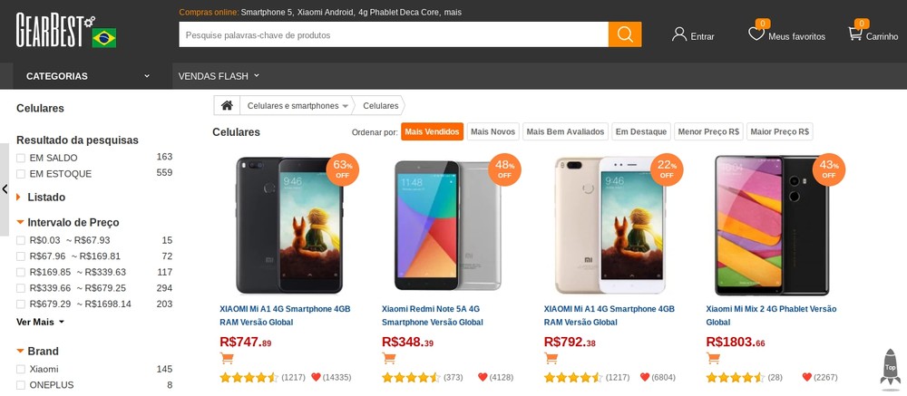
Task: Click the rocket back-to-top icon
Action: pyautogui.click(x=890, y=367)
